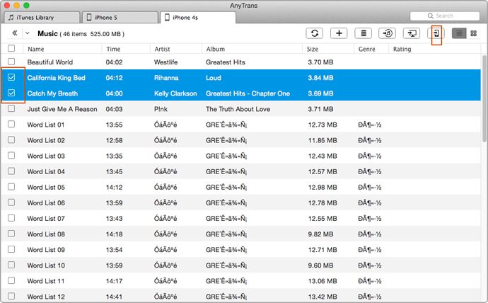Click the 14:18 duration value
Screen dimensions: 488x303
(114, 234)
